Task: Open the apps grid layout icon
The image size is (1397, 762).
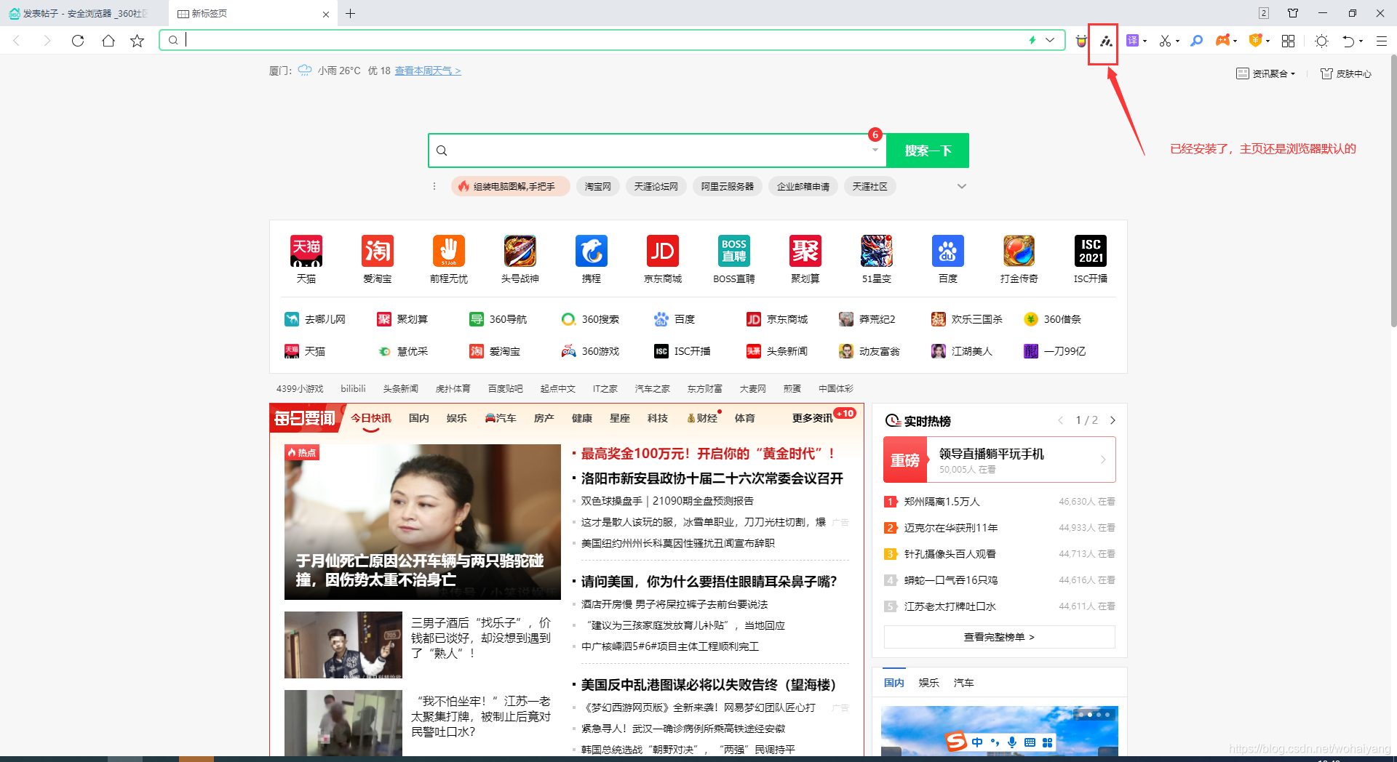Action: coord(1288,41)
